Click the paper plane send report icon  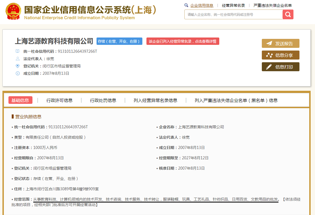269,43
